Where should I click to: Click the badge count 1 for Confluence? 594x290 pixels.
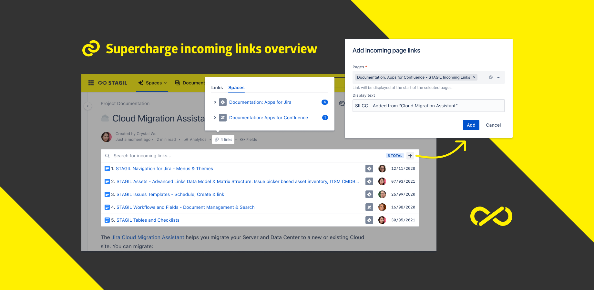tap(325, 118)
